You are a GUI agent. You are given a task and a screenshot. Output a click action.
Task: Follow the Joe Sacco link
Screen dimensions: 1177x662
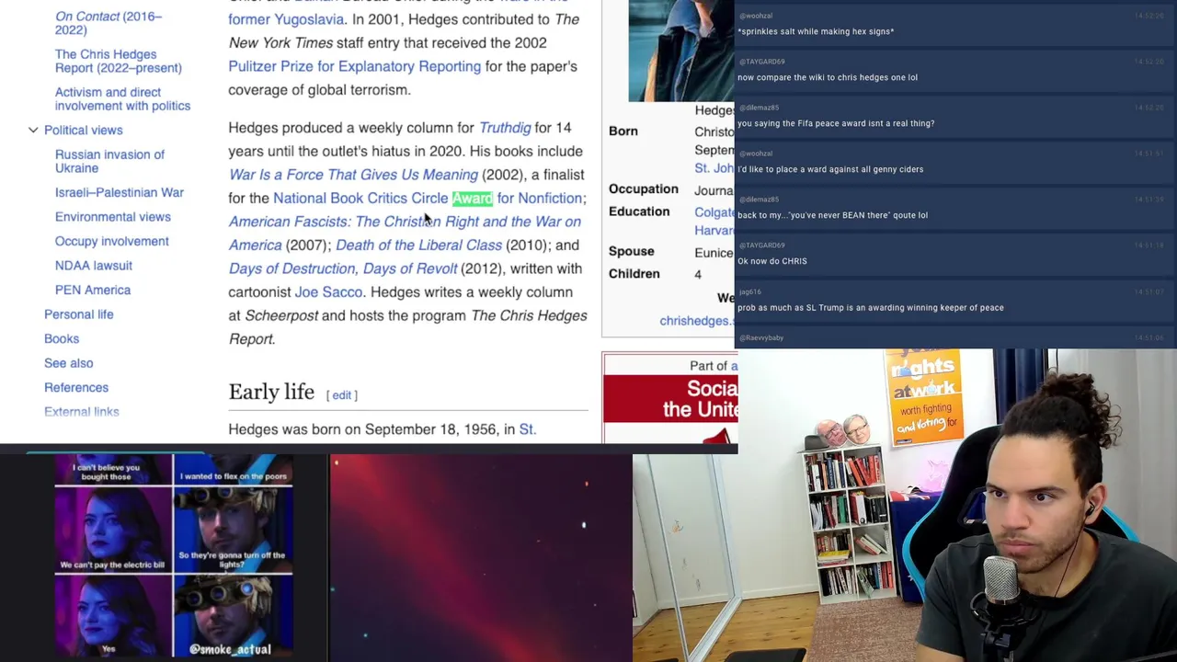point(328,292)
